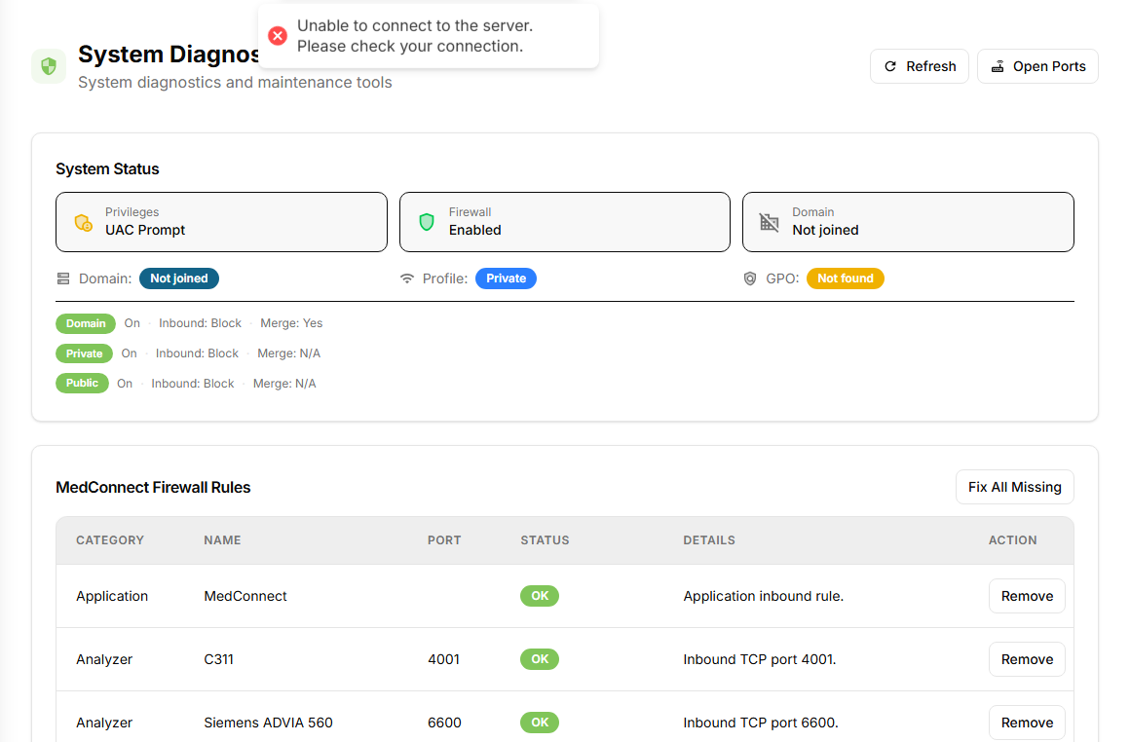Click the green shield System Diagnostics logo
The height and width of the screenshot is (742, 1130).
(x=49, y=66)
